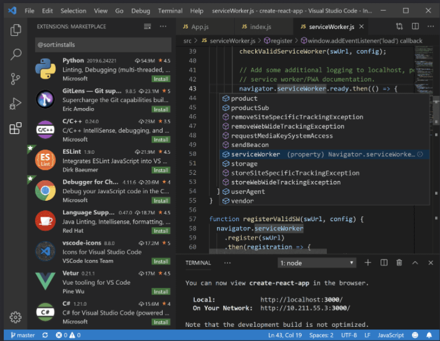Click the editor minimap overview
Image resolution: width=440 pixels, height=341 pixels.
click(x=423, y=70)
